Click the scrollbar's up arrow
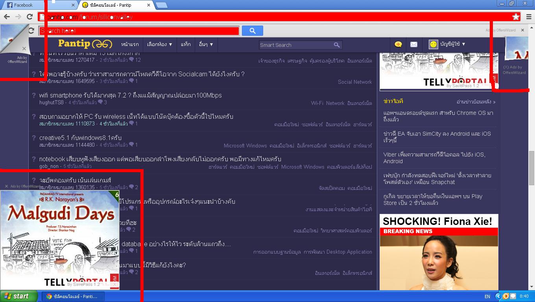The width and height of the screenshot is (535, 302). 531,28
